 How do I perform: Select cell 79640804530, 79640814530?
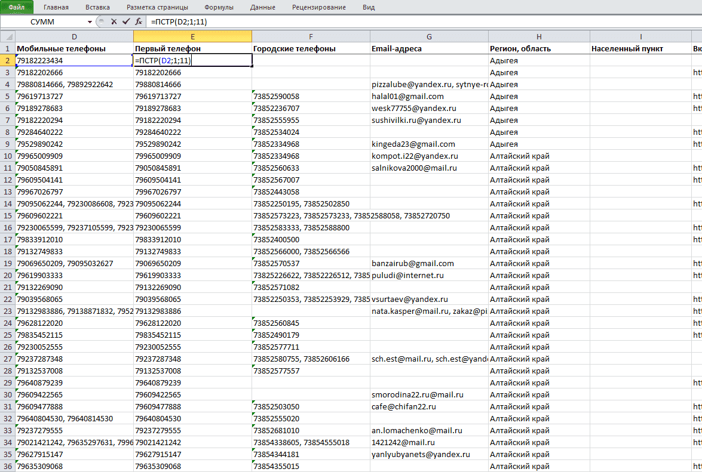point(74,418)
